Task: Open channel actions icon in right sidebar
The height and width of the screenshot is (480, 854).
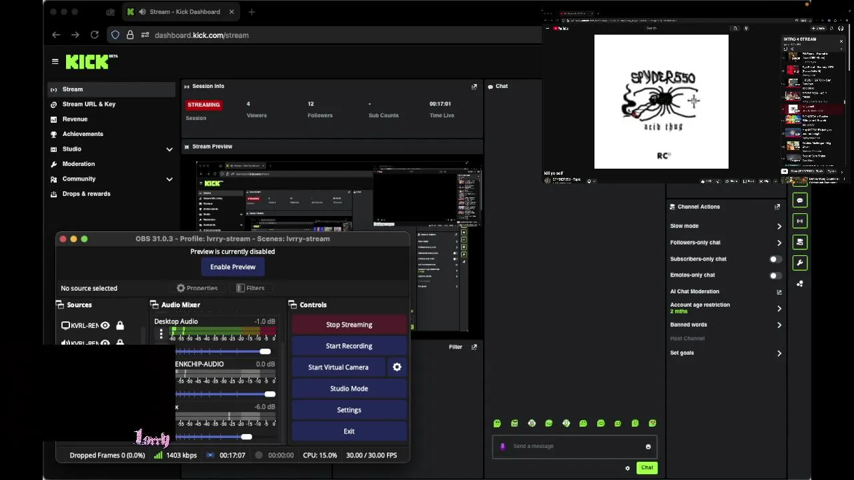Action: pos(800,242)
